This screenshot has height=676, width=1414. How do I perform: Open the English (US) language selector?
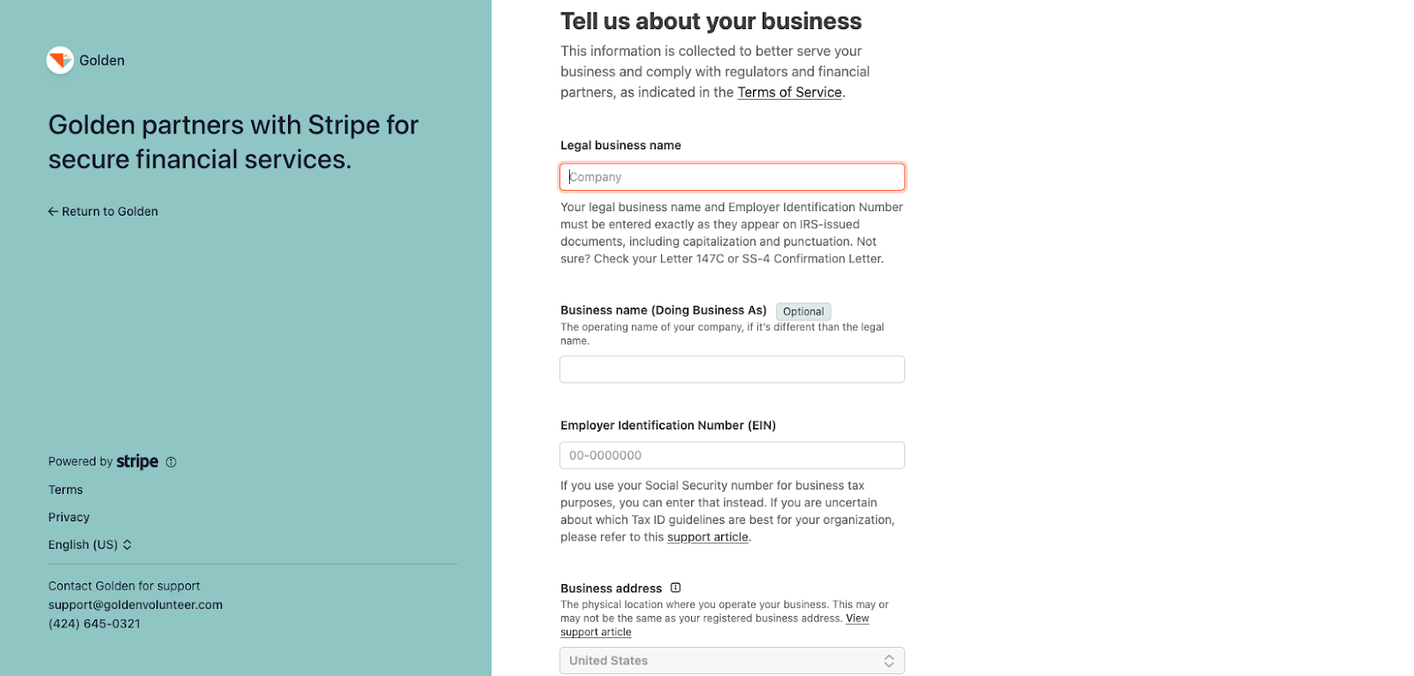point(90,545)
